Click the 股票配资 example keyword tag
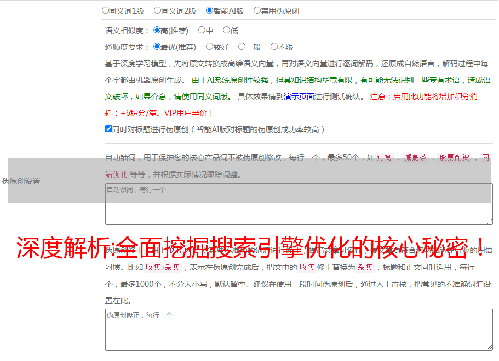The width and height of the screenshot is (499, 361). point(455,157)
